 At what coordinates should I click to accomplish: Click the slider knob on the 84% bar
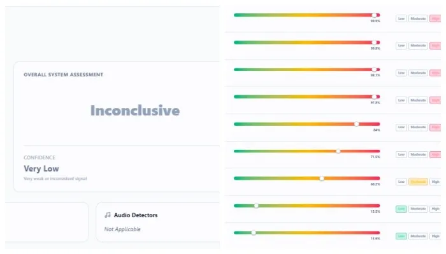tap(357, 124)
